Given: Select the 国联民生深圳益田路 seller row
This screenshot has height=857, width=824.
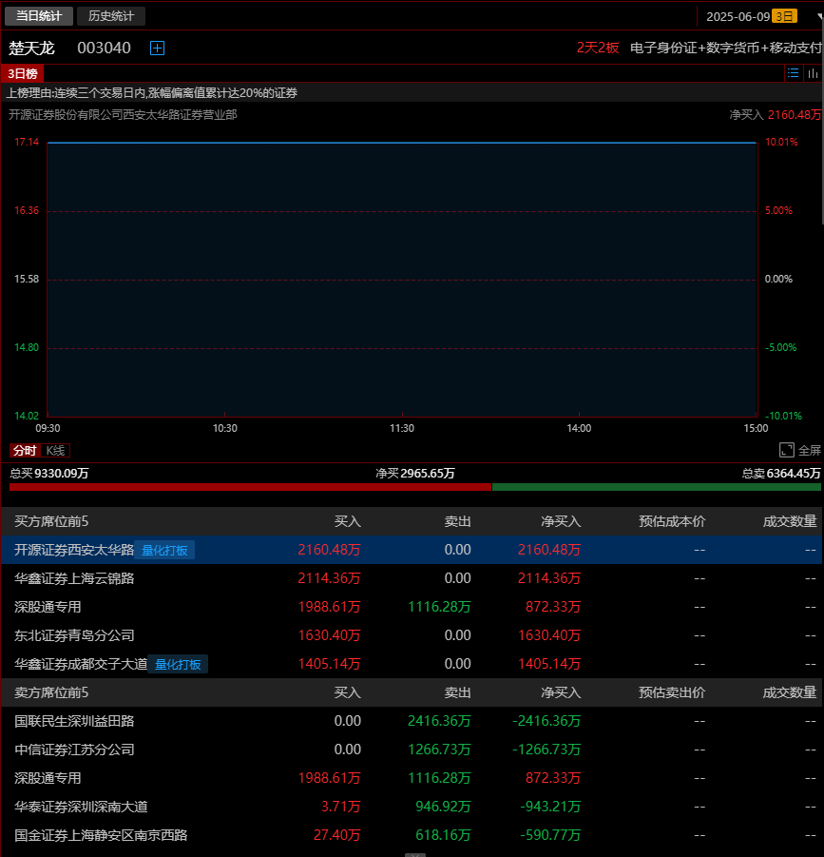Looking at the screenshot, I should point(412,721).
